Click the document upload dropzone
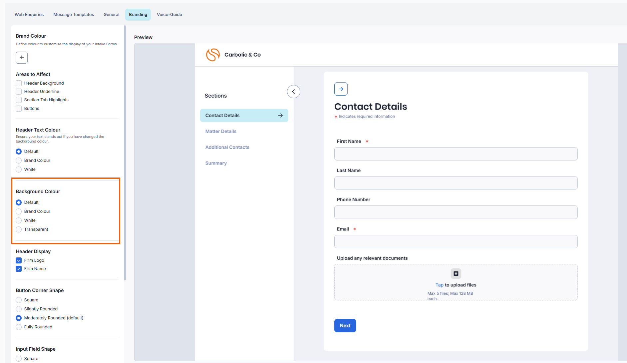Screen dimensions: 627x363 456,282
